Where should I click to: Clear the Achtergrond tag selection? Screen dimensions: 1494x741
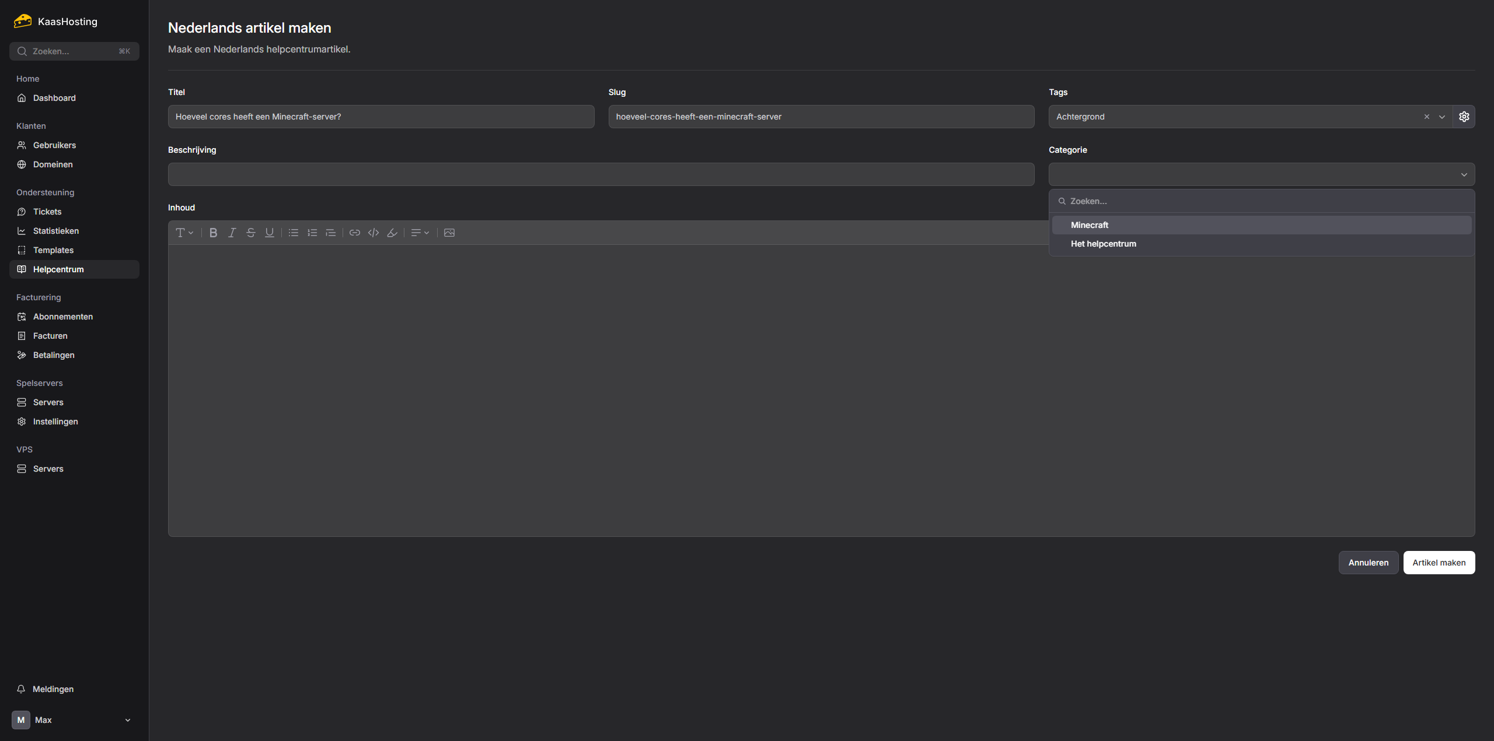coord(1427,117)
